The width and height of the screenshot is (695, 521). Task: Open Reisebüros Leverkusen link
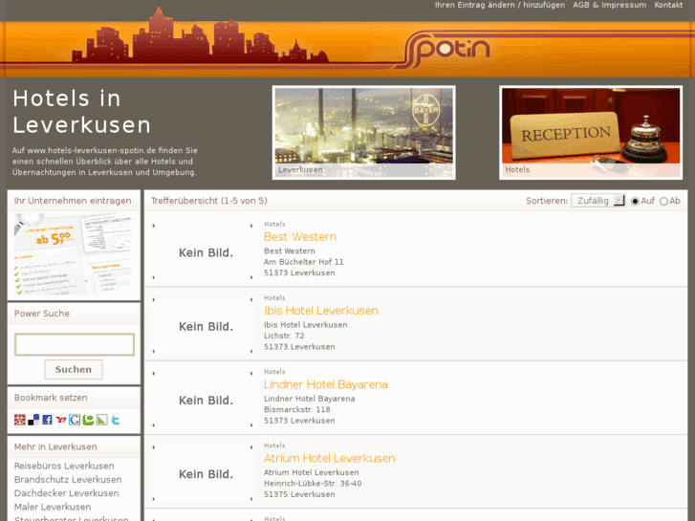(64, 466)
